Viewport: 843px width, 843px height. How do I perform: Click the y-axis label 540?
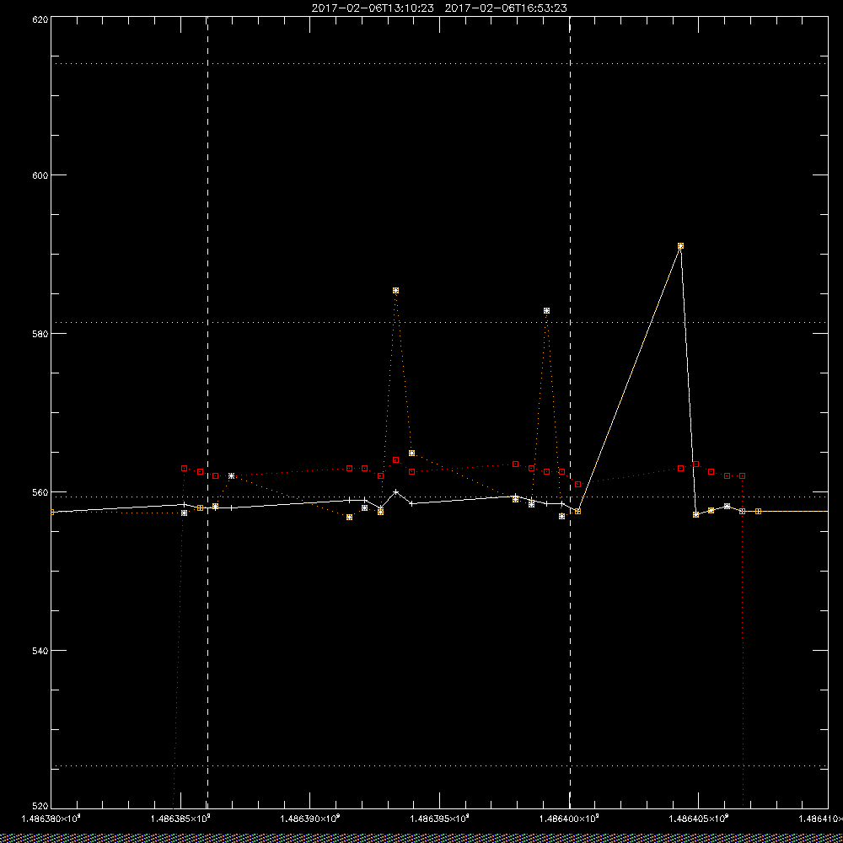pyautogui.click(x=40, y=651)
